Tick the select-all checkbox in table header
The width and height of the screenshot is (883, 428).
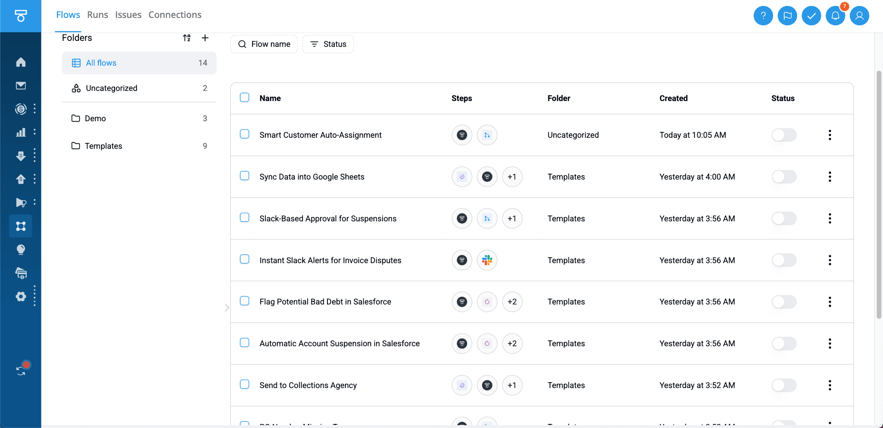[x=245, y=97]
